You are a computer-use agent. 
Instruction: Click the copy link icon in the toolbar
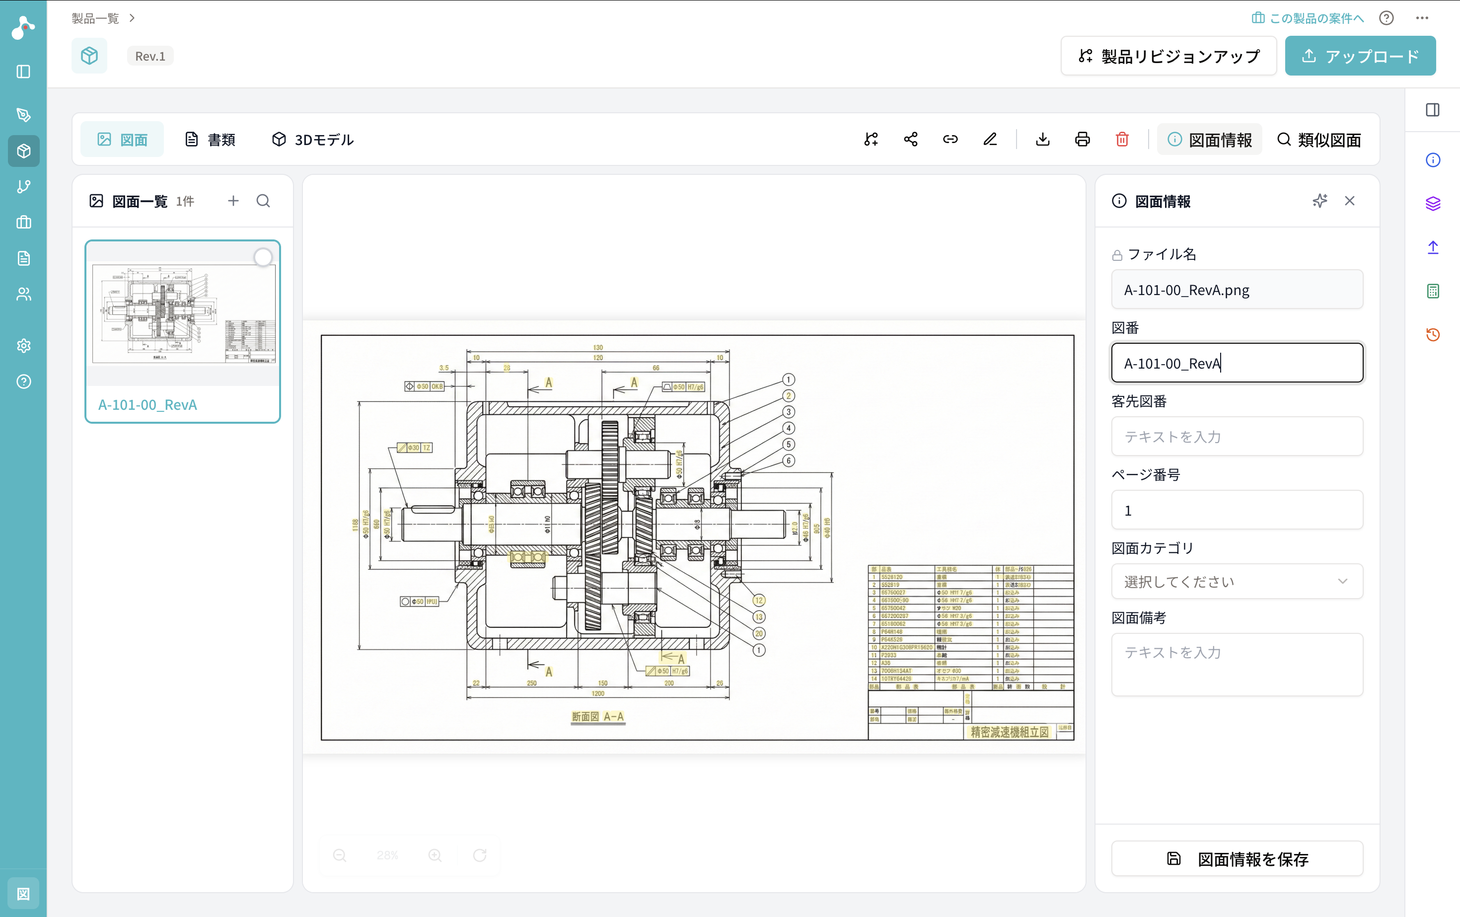pyautogui.click(x=950, y=140)
